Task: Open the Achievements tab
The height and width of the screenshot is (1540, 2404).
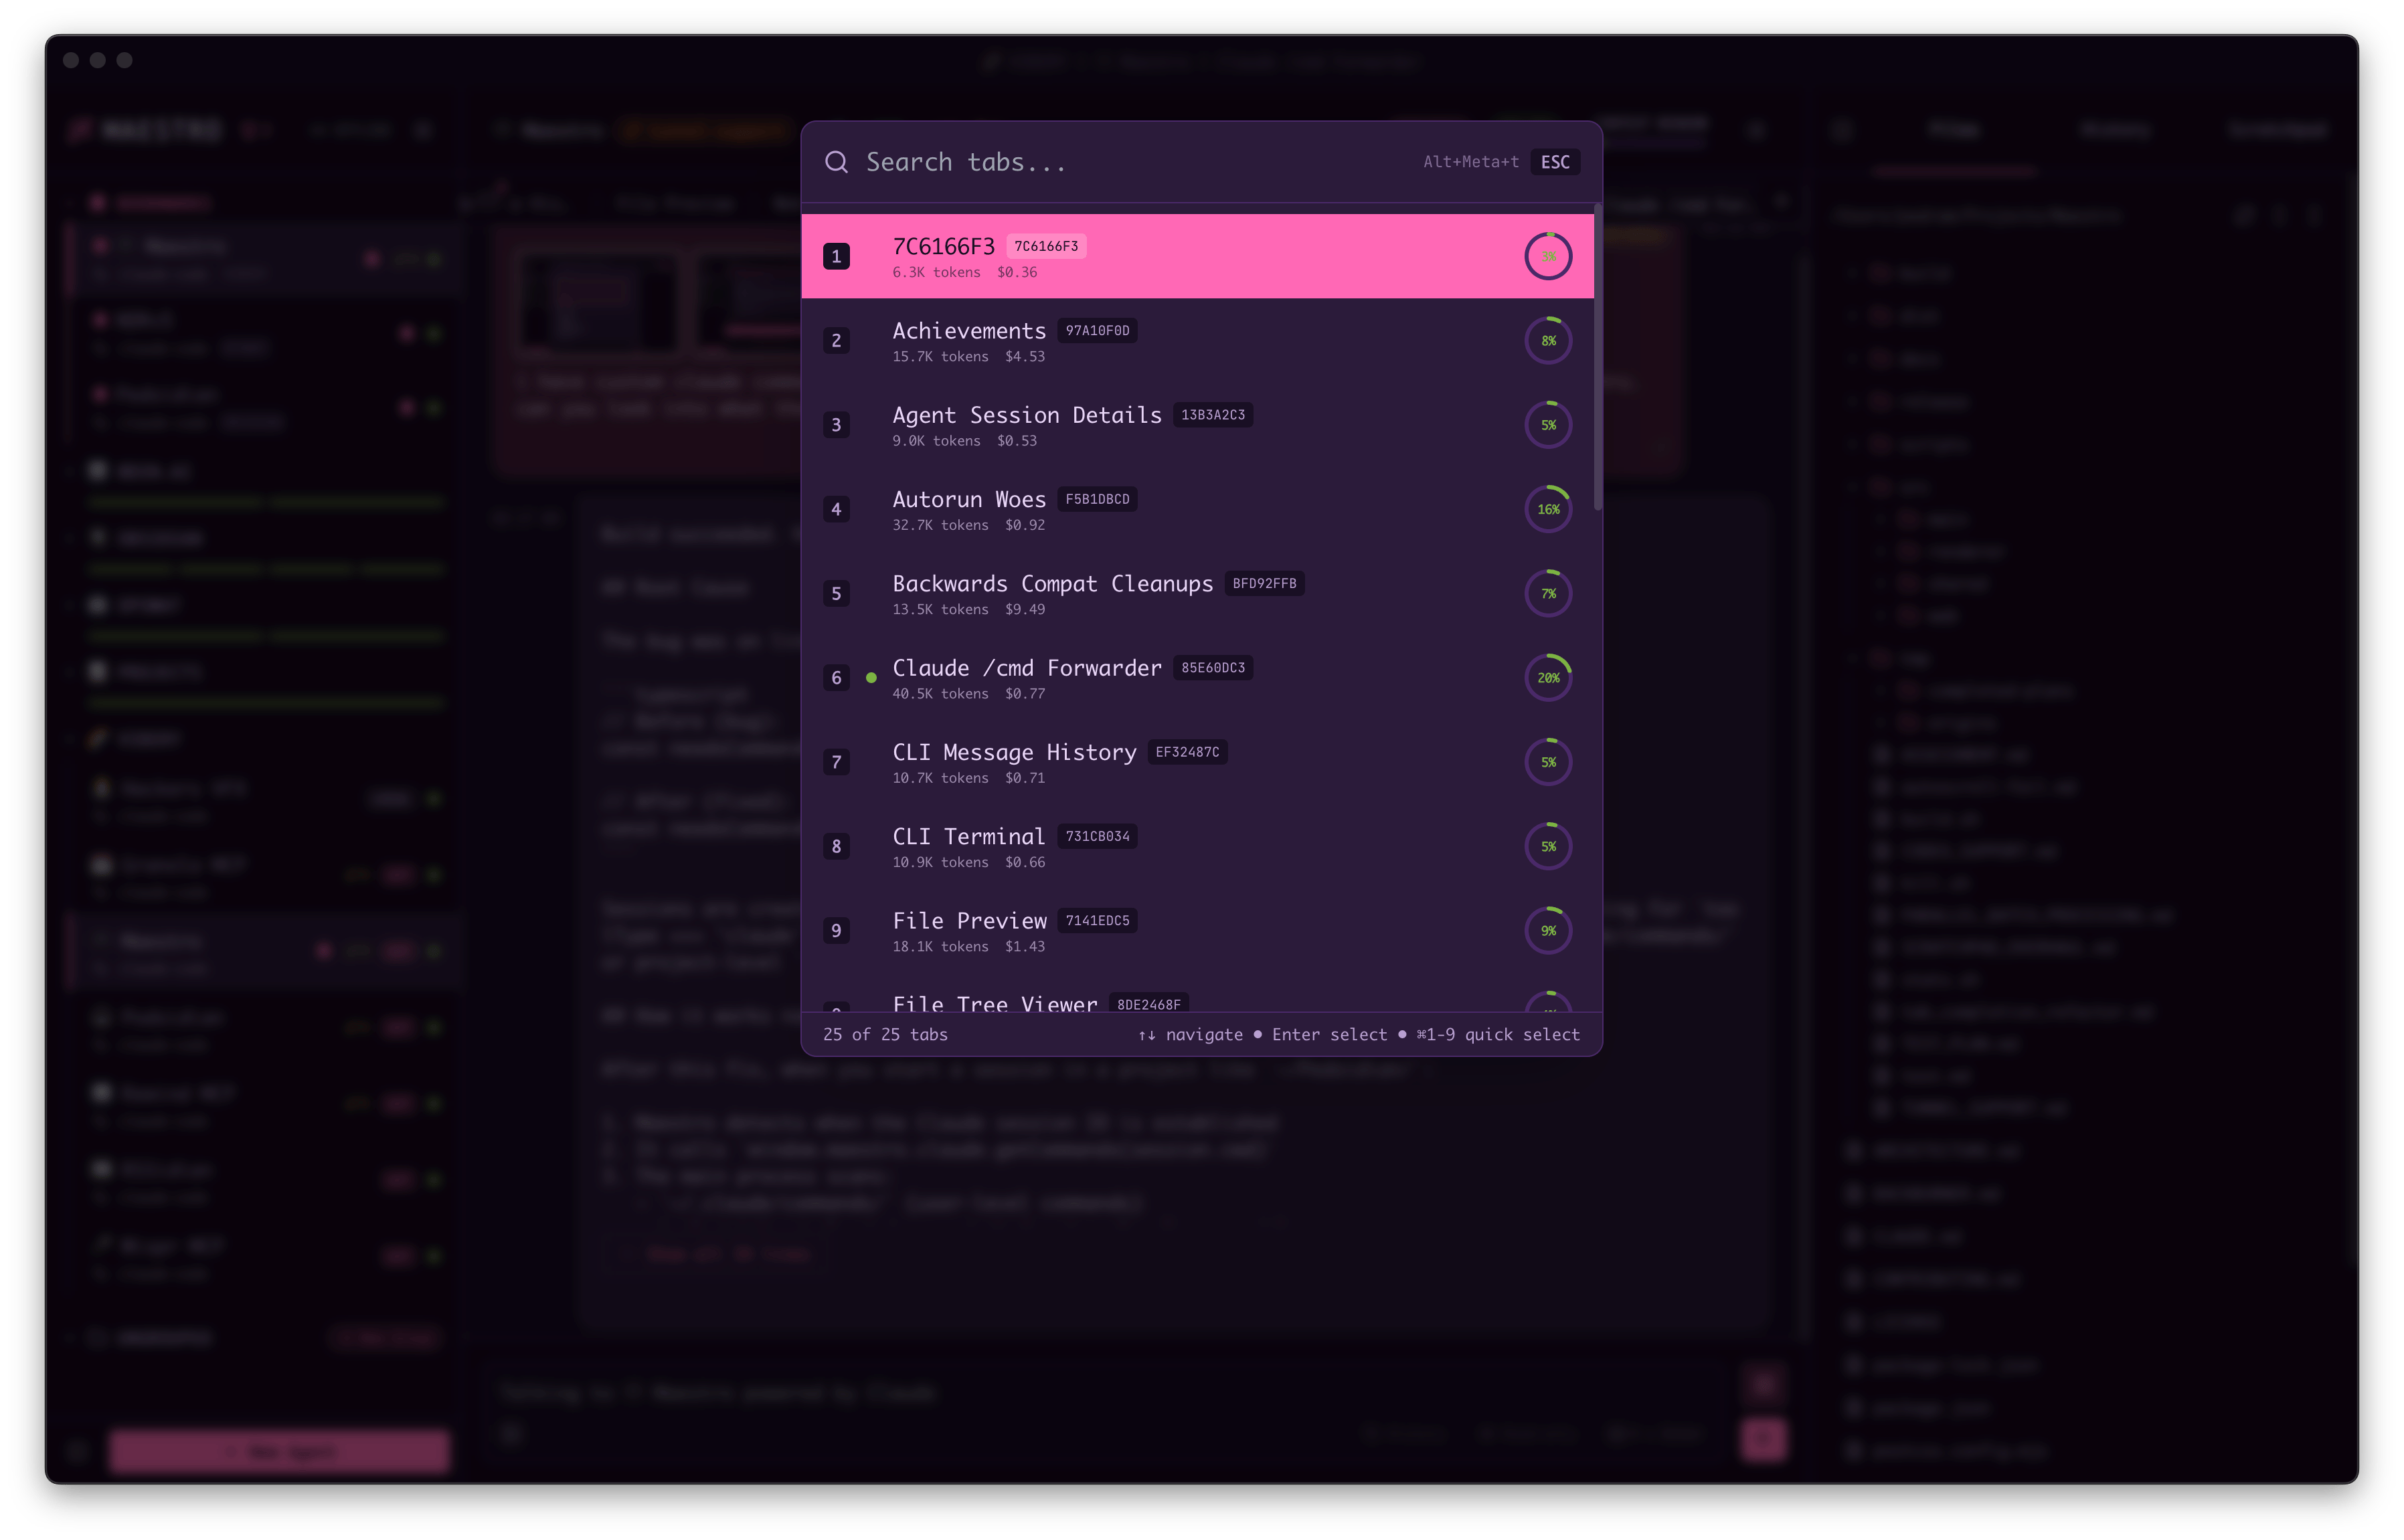Action: pos(1197,341)
